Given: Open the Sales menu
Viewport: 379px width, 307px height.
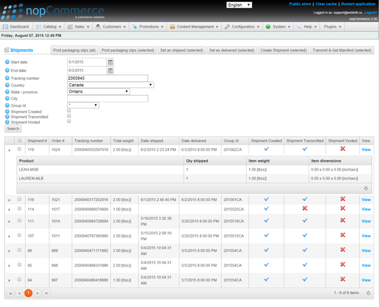Looking at the screenshot, I should click(x=78, y=27).
